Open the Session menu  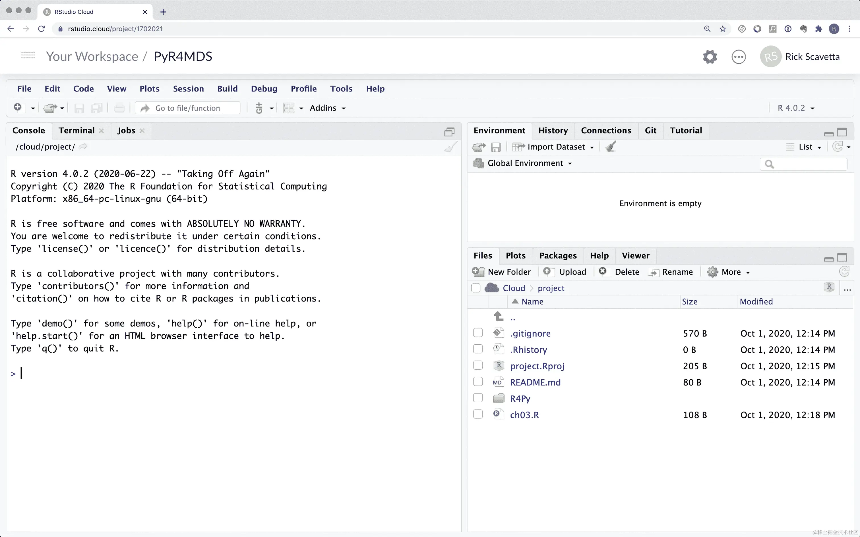188,89
